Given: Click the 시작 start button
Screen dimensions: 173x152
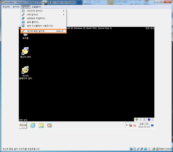Looking at the screenshot, I should point(23,125).
